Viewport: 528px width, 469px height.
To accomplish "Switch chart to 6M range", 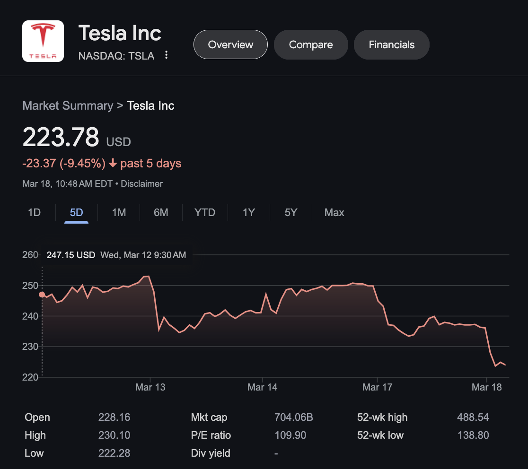I will click(161, 212).
